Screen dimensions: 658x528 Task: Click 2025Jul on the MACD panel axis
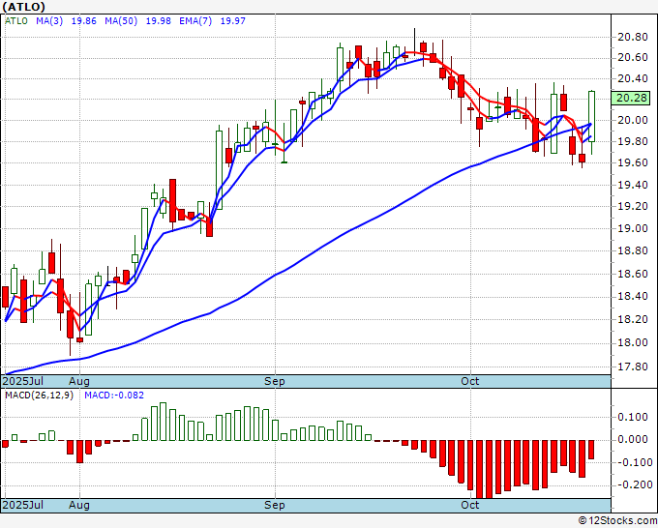[x=23, y=505]
